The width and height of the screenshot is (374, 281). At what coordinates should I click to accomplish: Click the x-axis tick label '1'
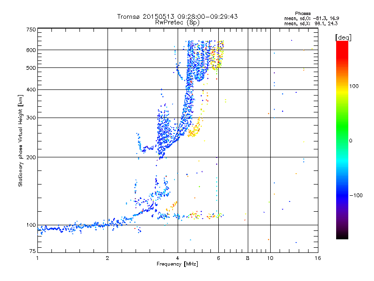[37, 258]
